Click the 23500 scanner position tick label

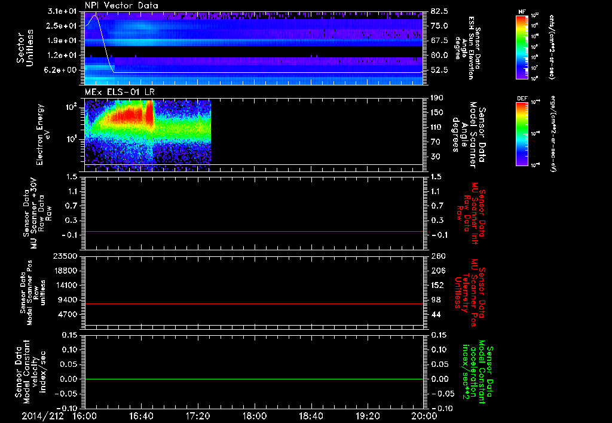(65, 256)
